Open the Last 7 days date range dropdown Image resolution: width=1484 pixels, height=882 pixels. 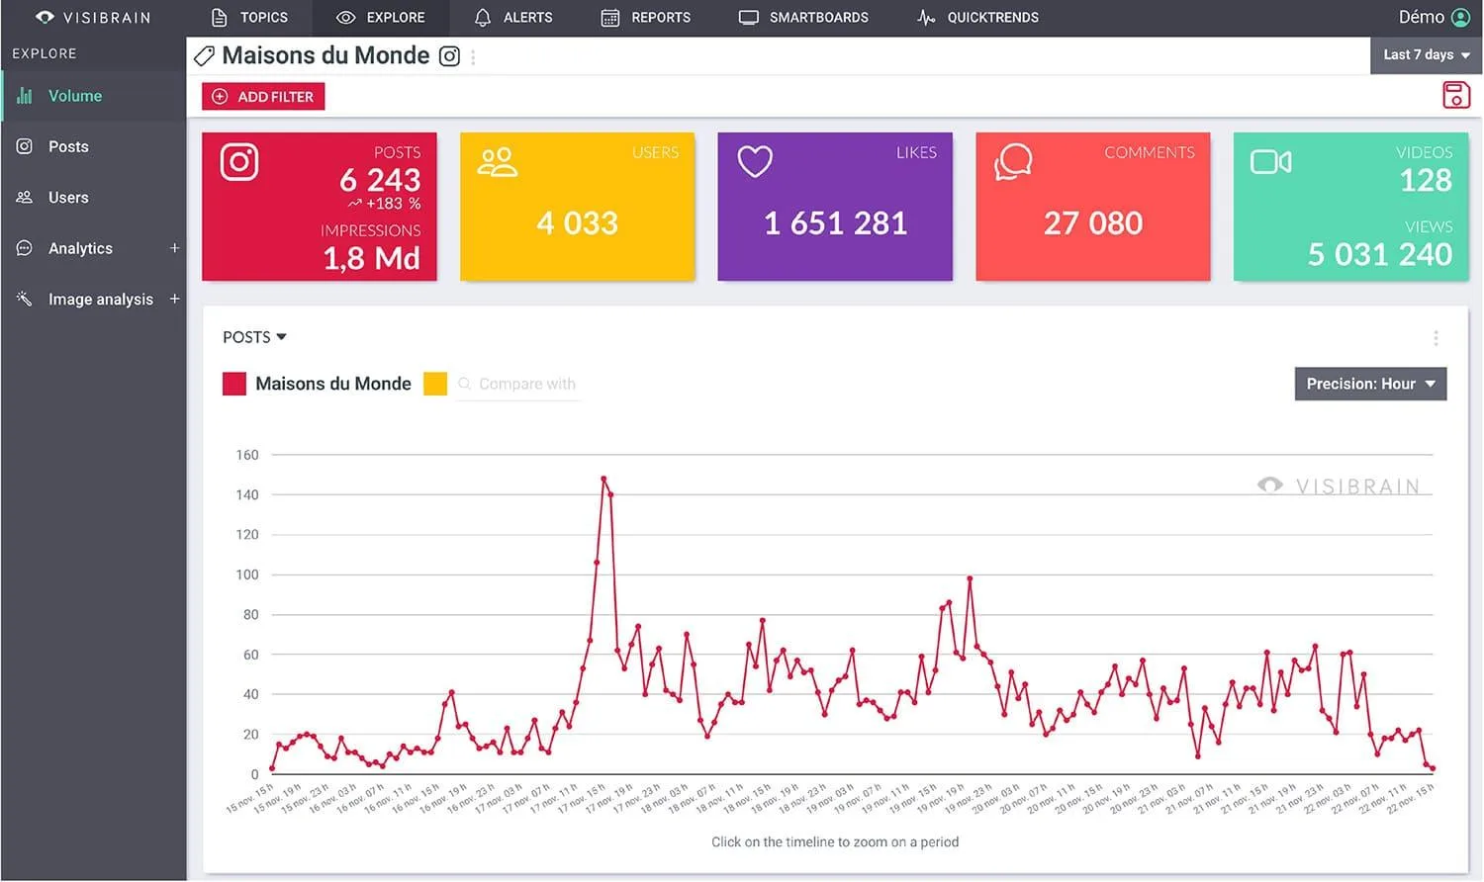pyautogui.click(x=1427, y=55)
